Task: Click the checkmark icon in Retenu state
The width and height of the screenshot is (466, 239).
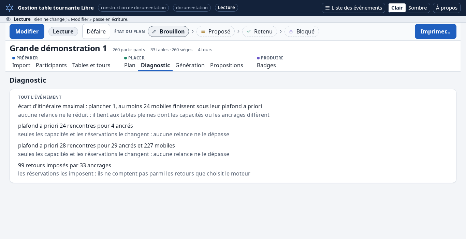Action: coord(249,31)
